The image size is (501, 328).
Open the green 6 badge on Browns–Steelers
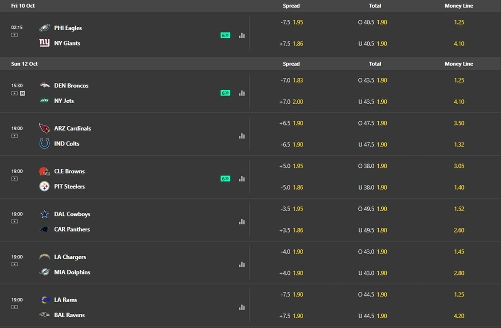tap(225, 178)
